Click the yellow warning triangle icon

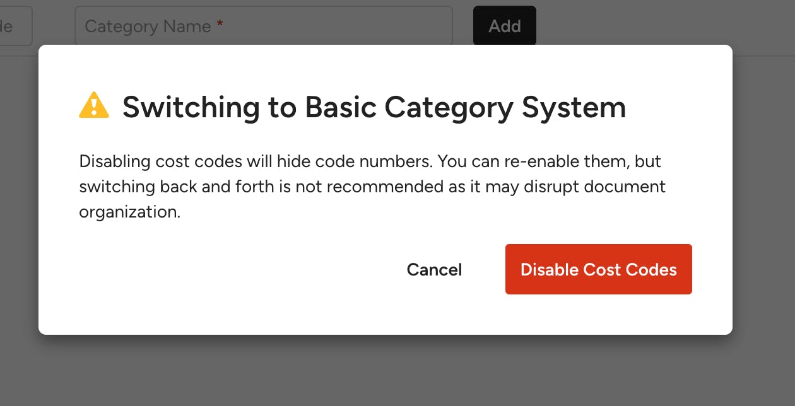coord(94,105)
